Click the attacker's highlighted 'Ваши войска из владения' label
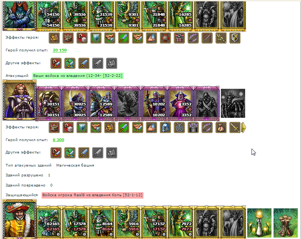 [78, 76]
